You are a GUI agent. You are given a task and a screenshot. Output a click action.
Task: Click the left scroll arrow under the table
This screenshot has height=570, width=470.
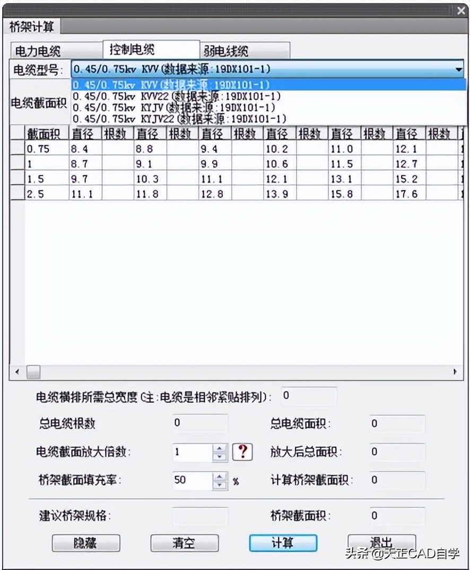[x=18, y=373]
